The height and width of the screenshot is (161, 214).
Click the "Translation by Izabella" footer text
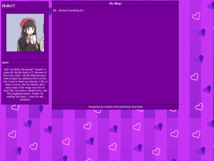tap(115, 107)
